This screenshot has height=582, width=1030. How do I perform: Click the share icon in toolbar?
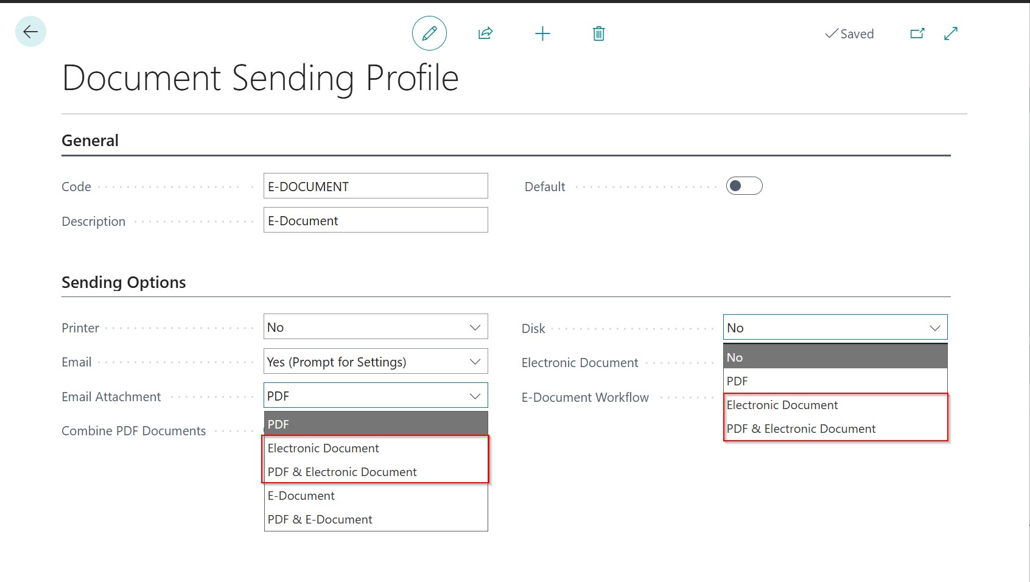pos(485,33)
